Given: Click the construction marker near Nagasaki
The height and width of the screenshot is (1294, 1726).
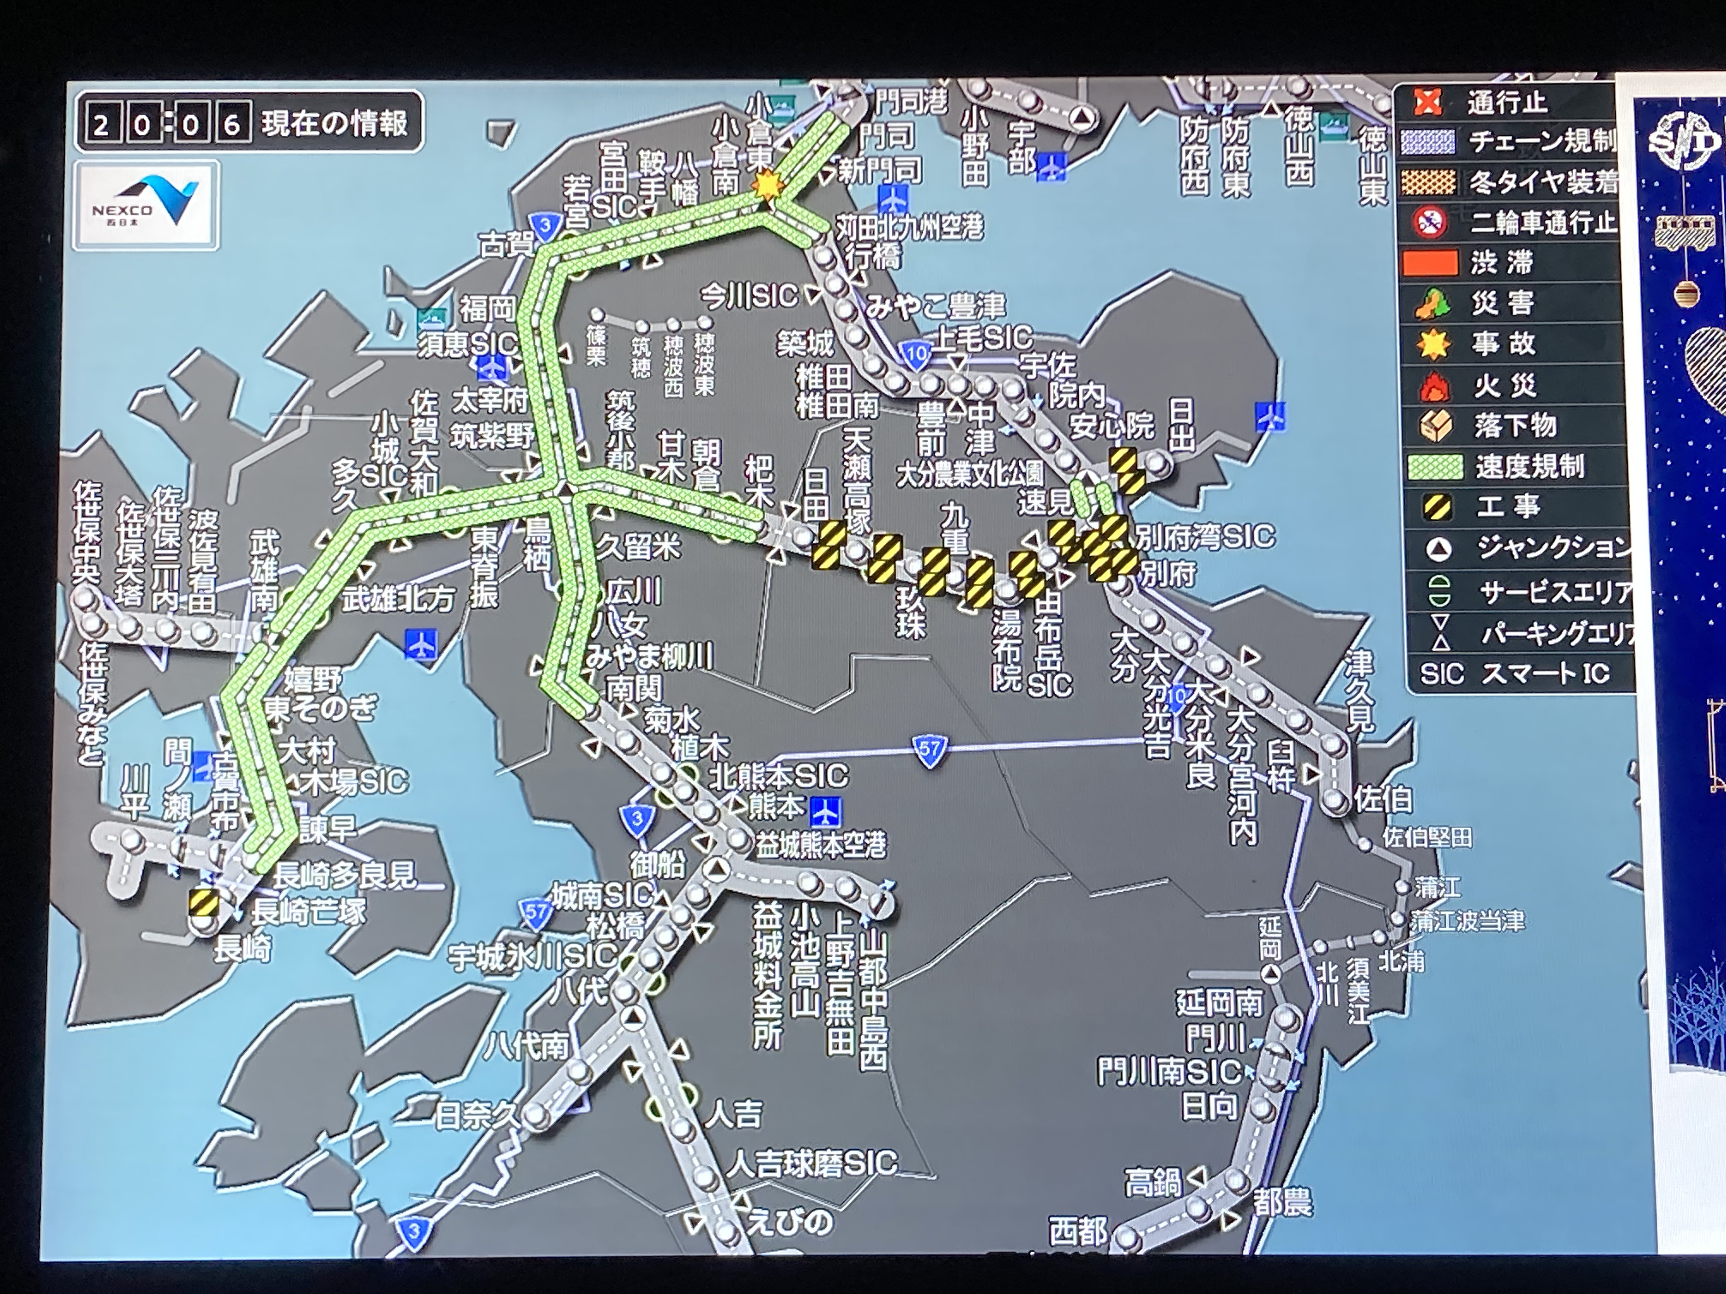Looking at the screenshot, I should click(x=204, y=903).
